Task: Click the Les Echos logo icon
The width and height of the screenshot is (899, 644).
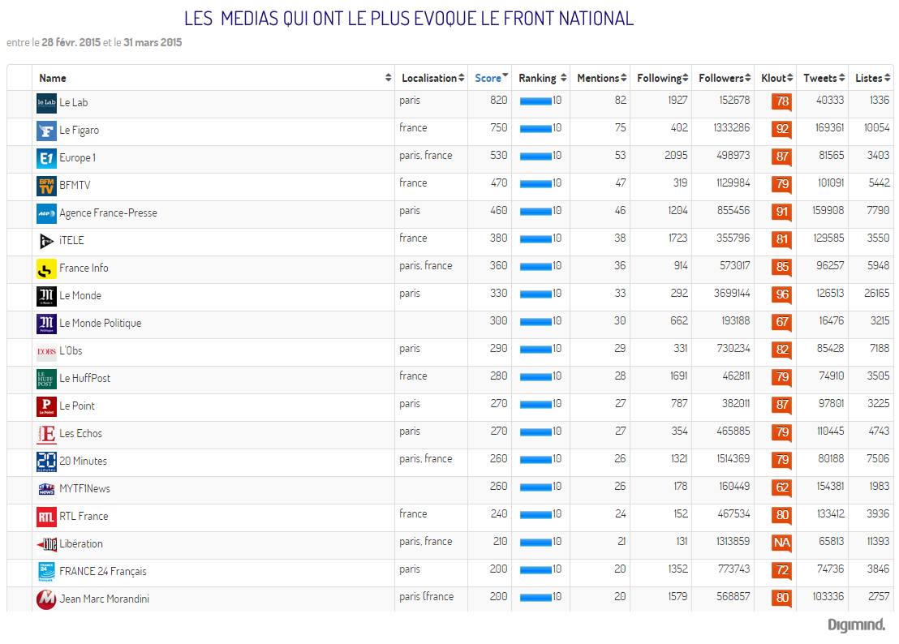Action: [46, 434]
